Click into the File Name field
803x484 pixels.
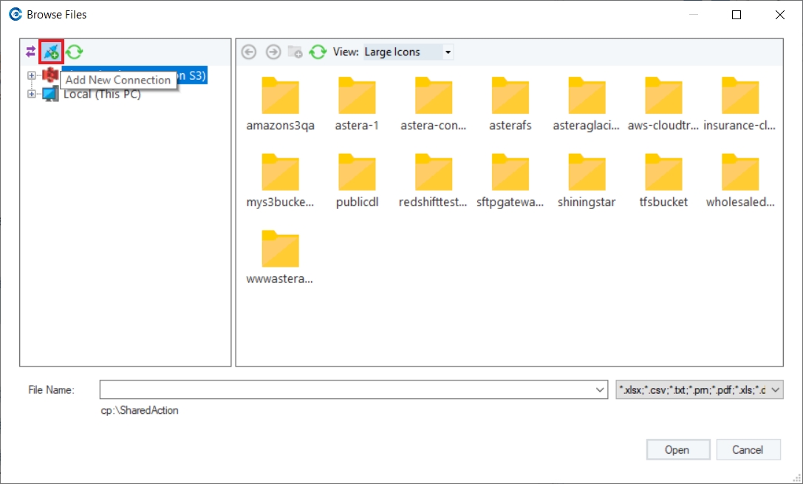tap(346, 389)
